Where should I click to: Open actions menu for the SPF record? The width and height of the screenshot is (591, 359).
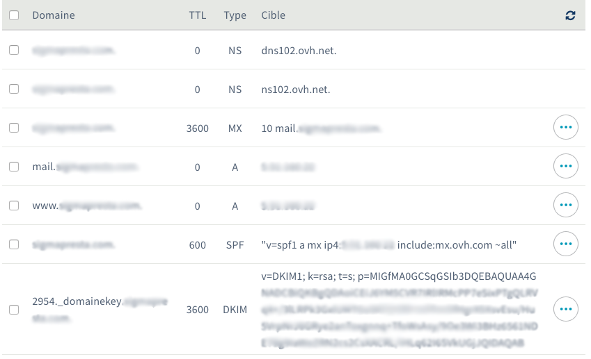pyautogui.click(x=565, y=244)
